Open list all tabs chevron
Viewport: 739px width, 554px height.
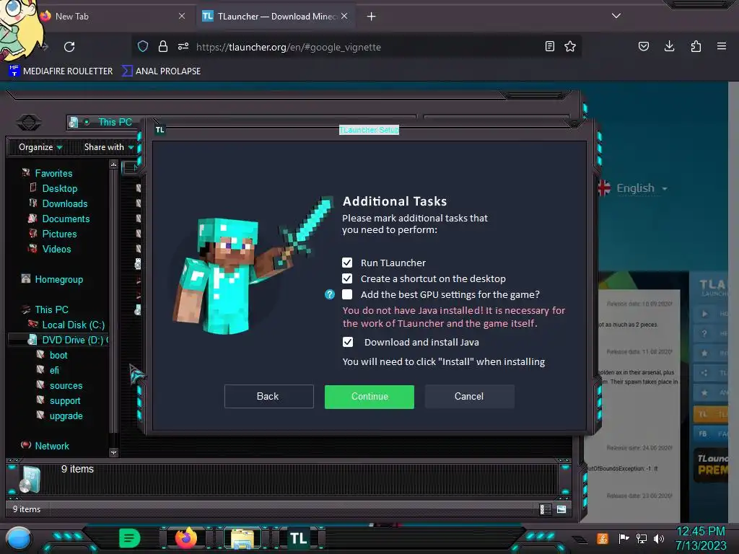click(x=616, y=16)
